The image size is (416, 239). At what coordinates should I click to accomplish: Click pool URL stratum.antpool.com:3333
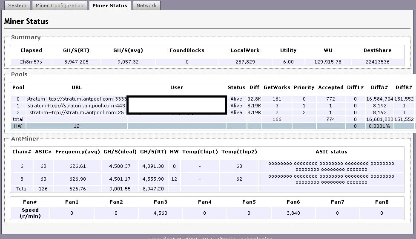click(x=76, y=99)
